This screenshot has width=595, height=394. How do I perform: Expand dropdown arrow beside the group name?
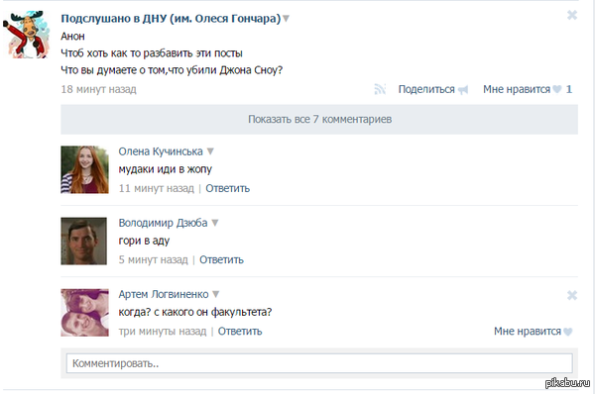[287, 18]
